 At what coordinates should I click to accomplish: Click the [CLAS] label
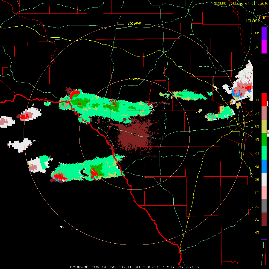pos(253,21)
